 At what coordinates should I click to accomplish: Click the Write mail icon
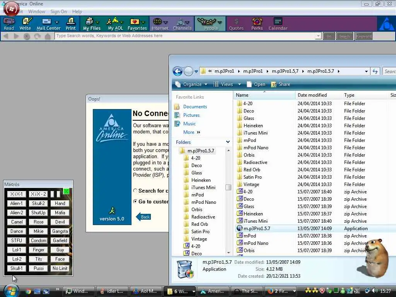point(26,24)
